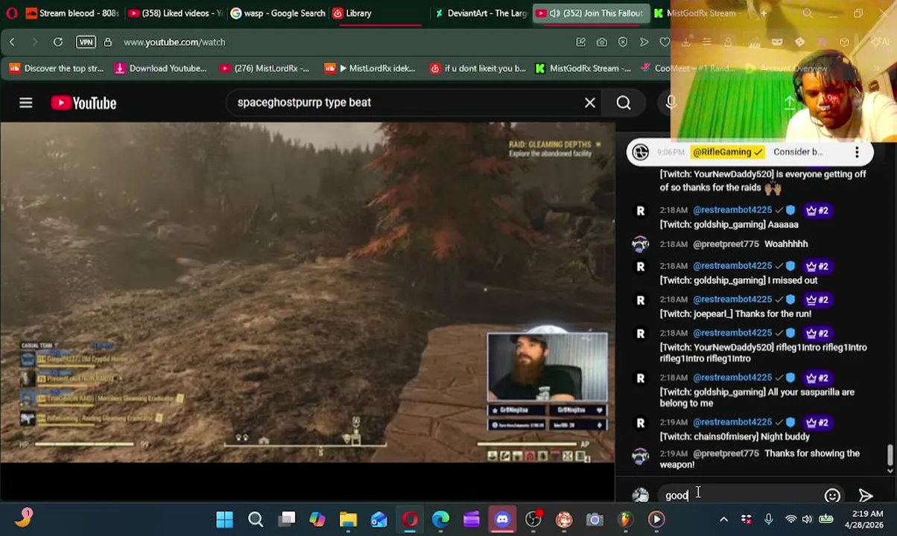The width and height of the screenshot is (897, 536).
Task: Open the MistGodRx Stream bookmark
Action: click(x=583, y=68)
